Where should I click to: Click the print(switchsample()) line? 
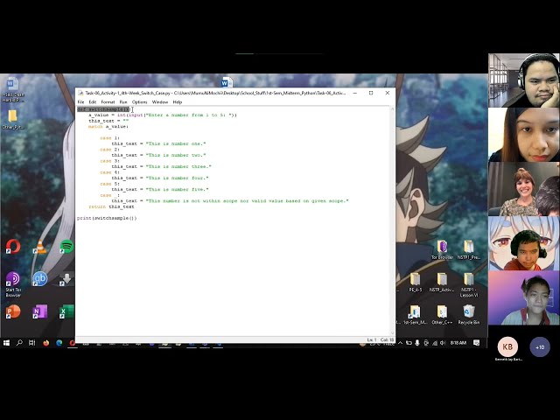point(107,218)
